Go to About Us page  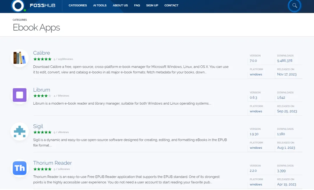(x=120, y=6)
